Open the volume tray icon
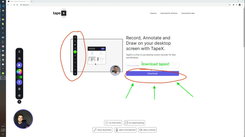245x137 pixels. tap(4, 126)
